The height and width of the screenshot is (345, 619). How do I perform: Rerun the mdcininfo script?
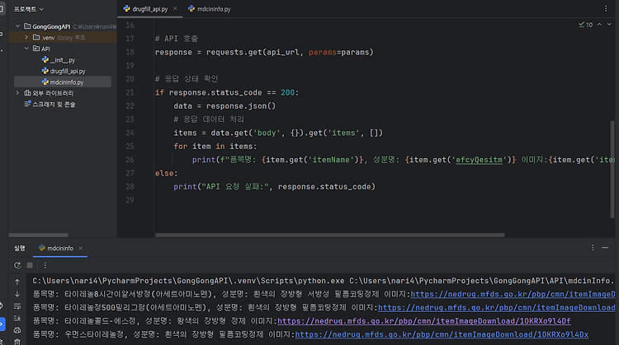tap(17, 265)
